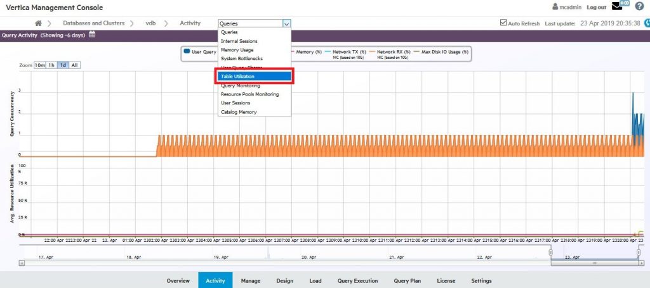Choose Table Utilization from the dropdown list
Image resolution: width=650 pixels, height=288 pixels.
[x=254, y=77]
